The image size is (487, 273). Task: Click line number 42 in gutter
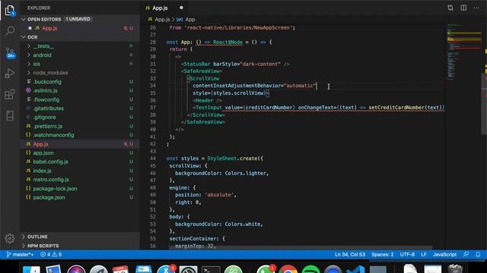point(152,144)
